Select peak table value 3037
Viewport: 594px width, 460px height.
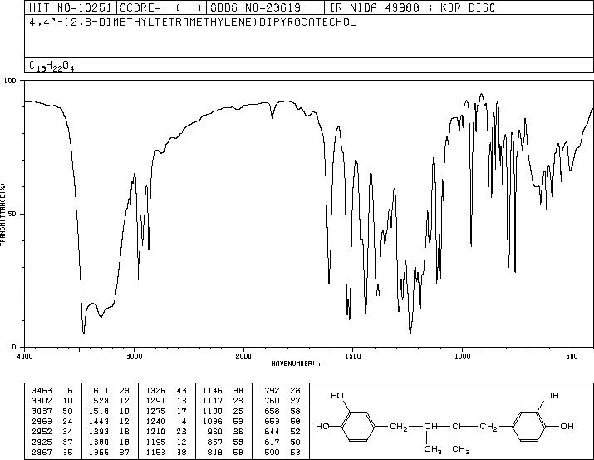pyautogui.click(x=42, y=411)
